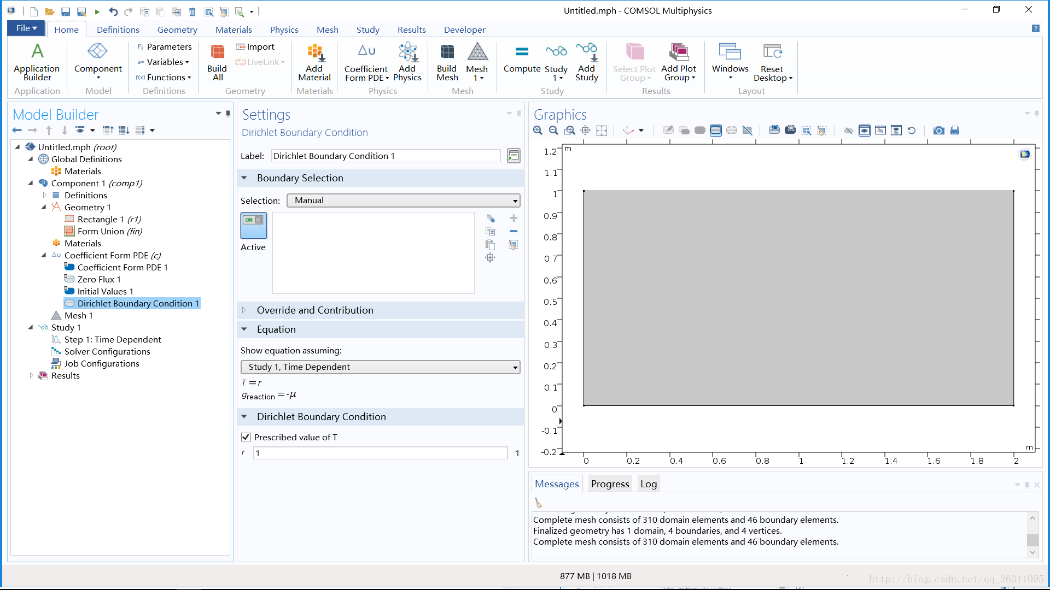Click the r value input field
1050x590 pixels.
(x=381, y=453)
